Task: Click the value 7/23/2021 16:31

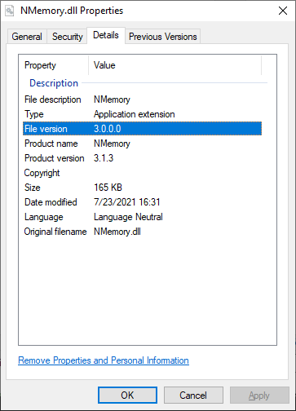Action: point(127,202)
